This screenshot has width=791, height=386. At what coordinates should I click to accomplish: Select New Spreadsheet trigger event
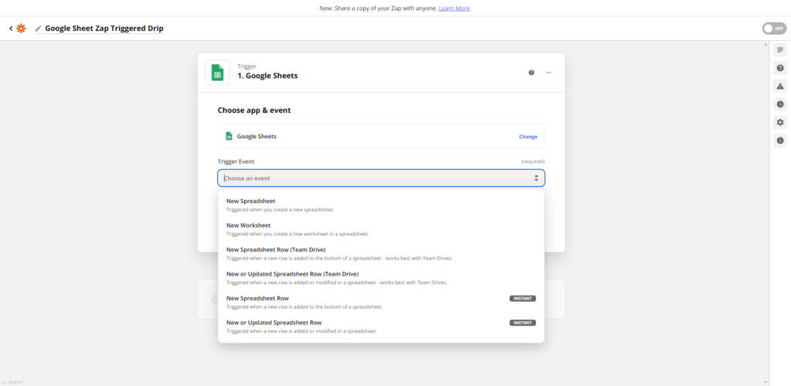click(x=381, y=205)
